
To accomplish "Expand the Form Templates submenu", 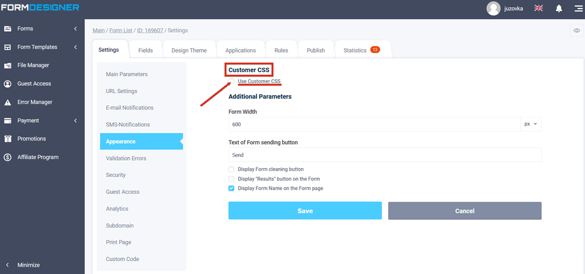I will (75, 47).
